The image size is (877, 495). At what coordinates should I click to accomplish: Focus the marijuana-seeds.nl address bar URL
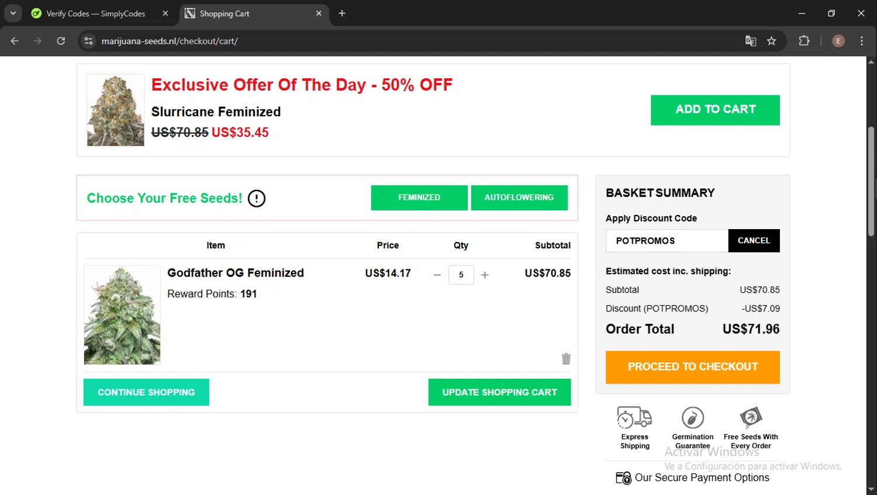(x=170, y=41)
